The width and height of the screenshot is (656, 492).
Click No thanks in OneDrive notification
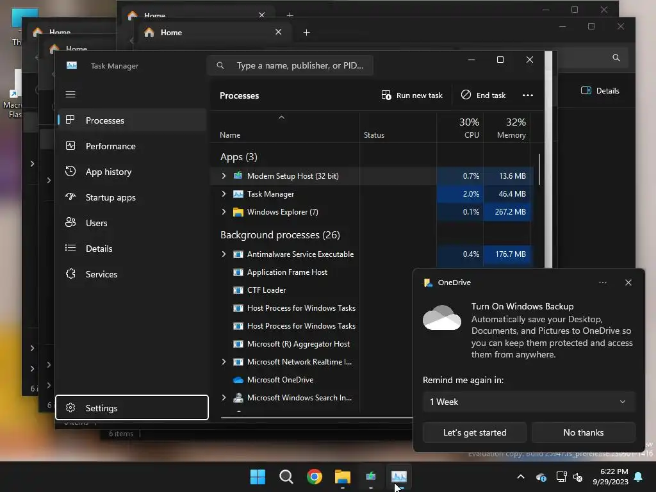[583, 432]
